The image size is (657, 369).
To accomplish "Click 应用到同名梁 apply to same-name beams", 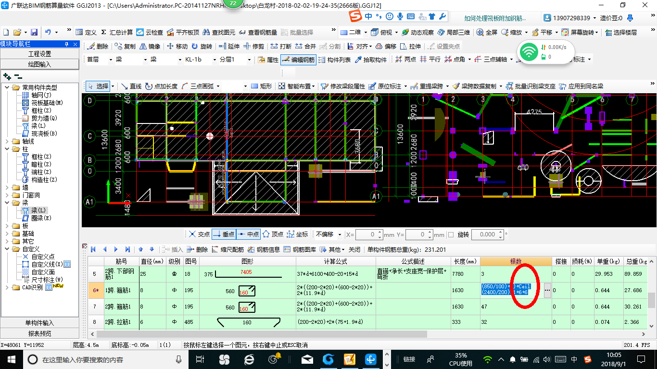I will click(x=581, y=86).
